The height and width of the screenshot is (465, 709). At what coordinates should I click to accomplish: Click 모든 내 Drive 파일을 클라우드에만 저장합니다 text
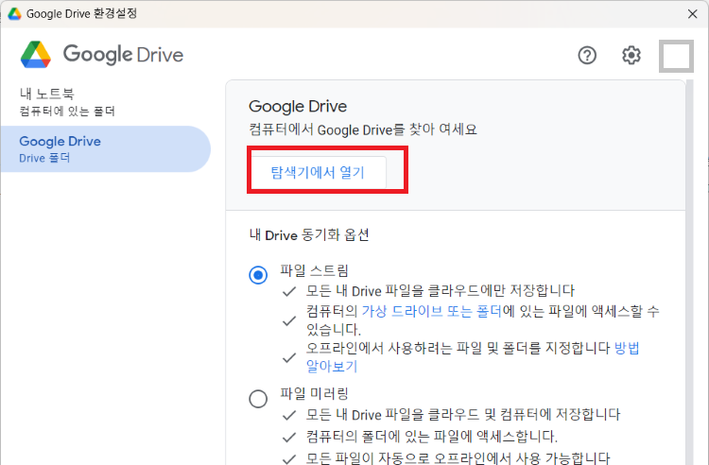[441, 290]
